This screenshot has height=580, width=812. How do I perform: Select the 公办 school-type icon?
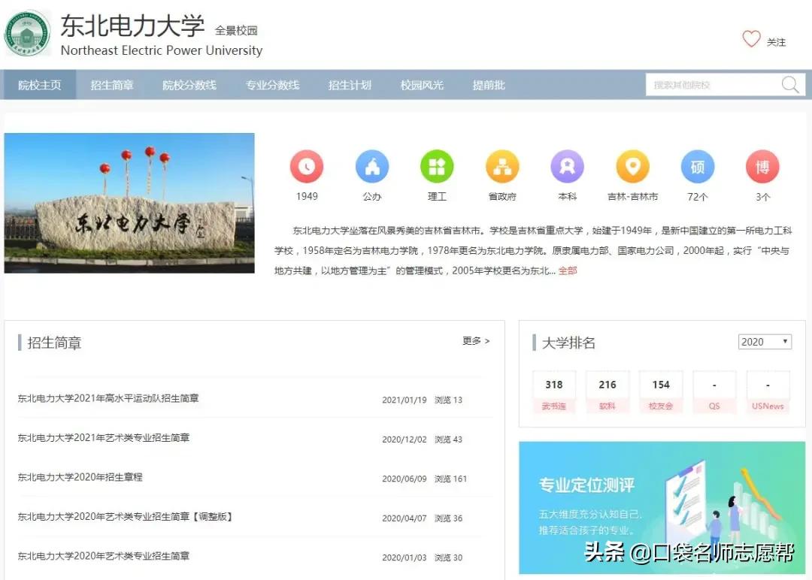point(372,167)
